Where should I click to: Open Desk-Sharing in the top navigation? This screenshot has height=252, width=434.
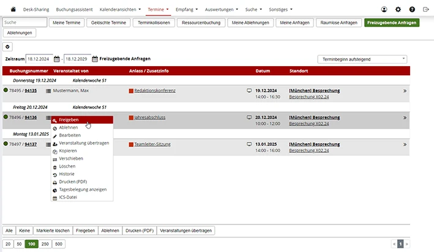(36, 9)
